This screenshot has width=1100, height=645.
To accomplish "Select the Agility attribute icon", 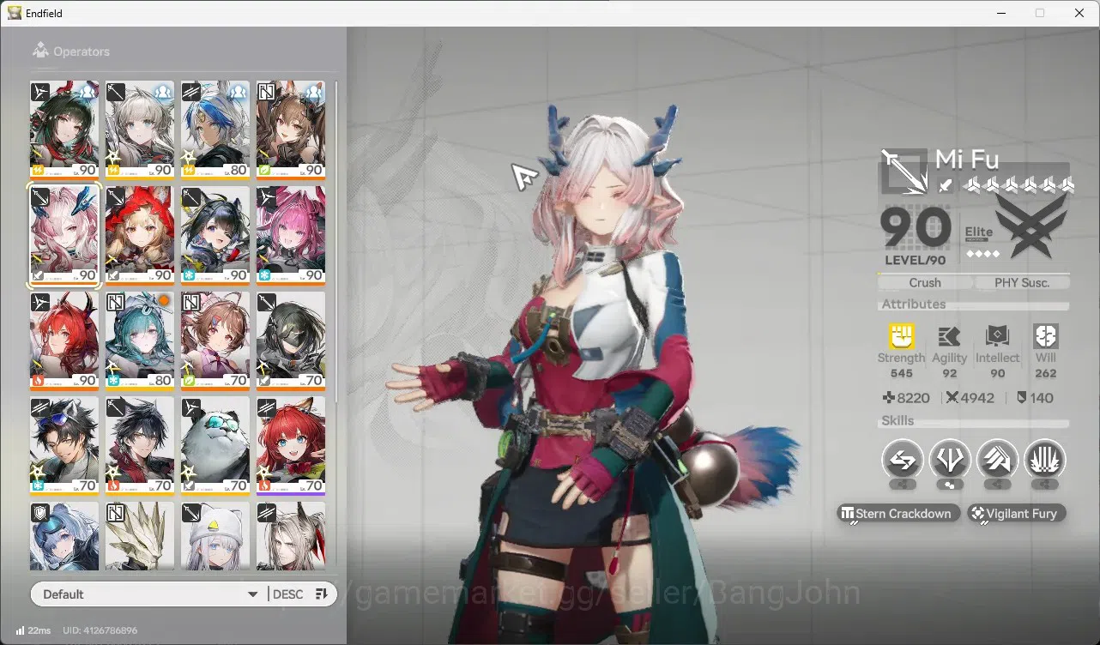I will (949, 335).
